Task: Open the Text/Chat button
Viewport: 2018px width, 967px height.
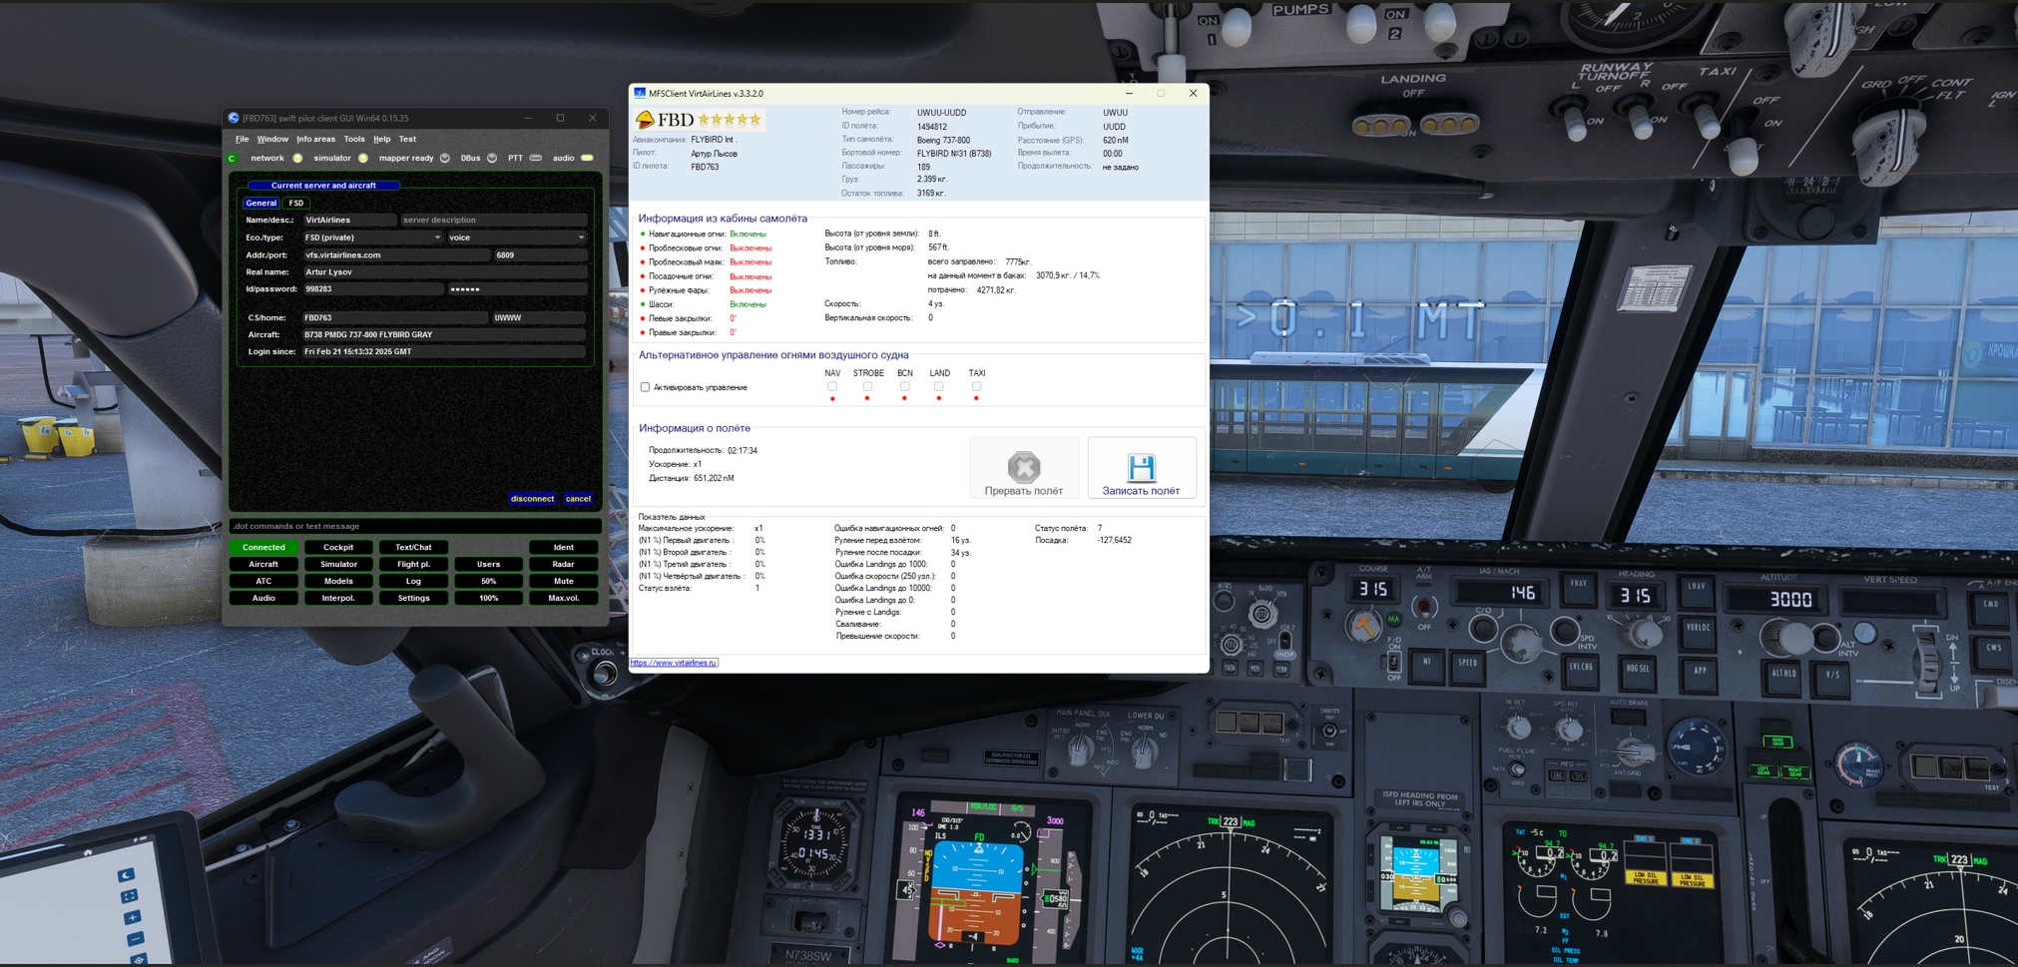Action: (x=413, y=547)
